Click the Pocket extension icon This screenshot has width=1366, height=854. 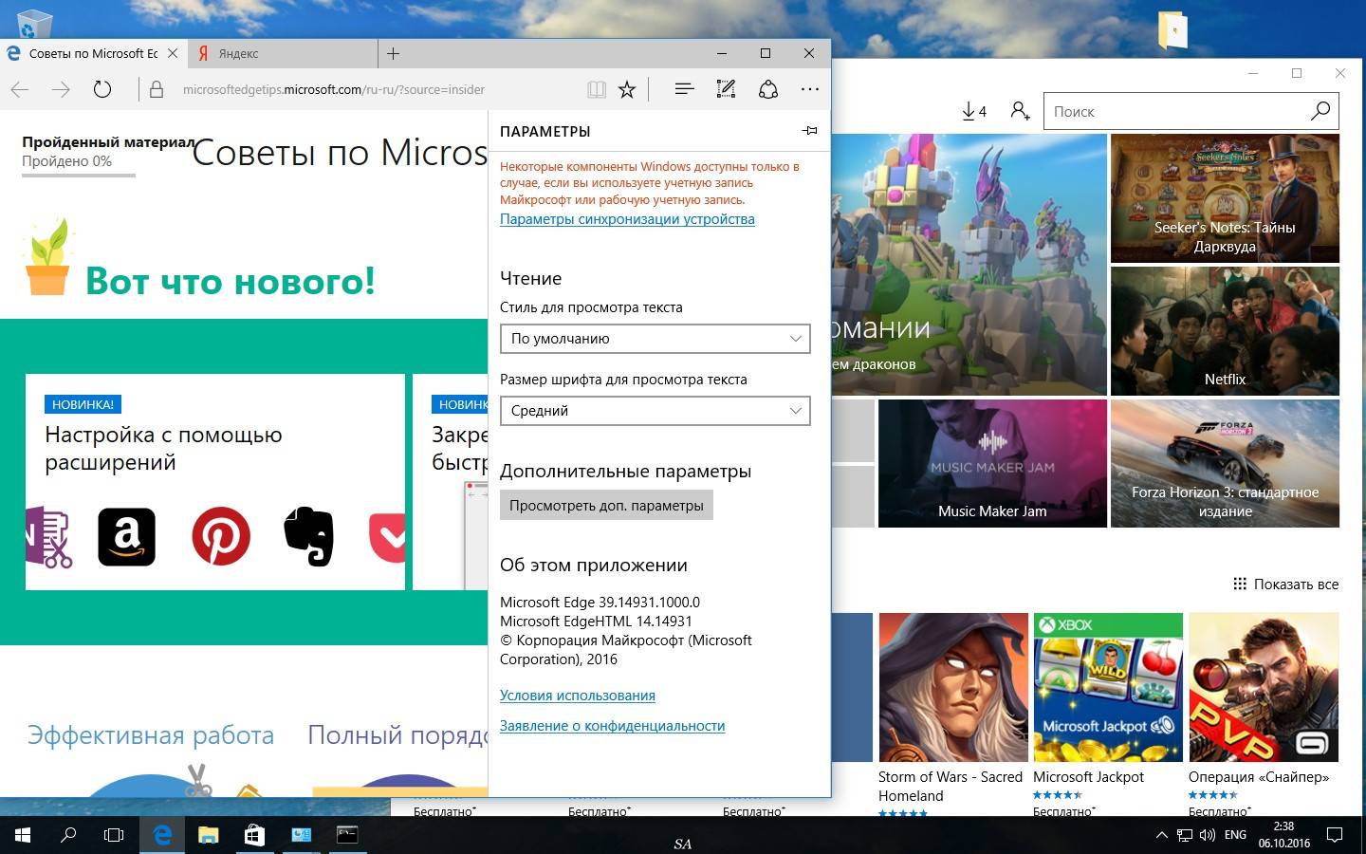[x=388, y=538]
